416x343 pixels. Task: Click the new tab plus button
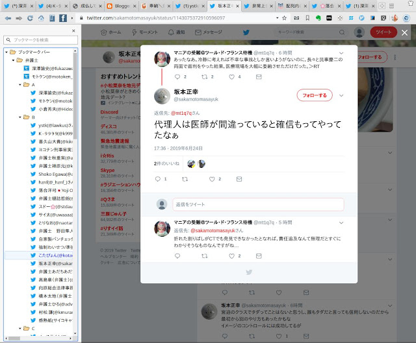382,6
